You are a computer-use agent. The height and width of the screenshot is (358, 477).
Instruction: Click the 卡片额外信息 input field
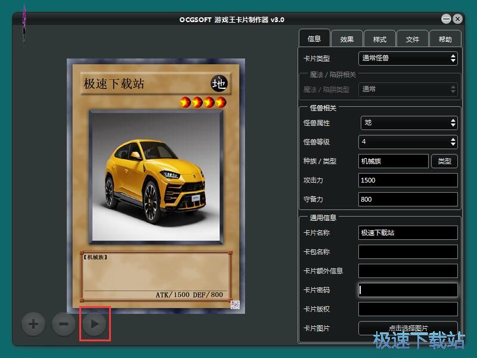tap(408, 271)
